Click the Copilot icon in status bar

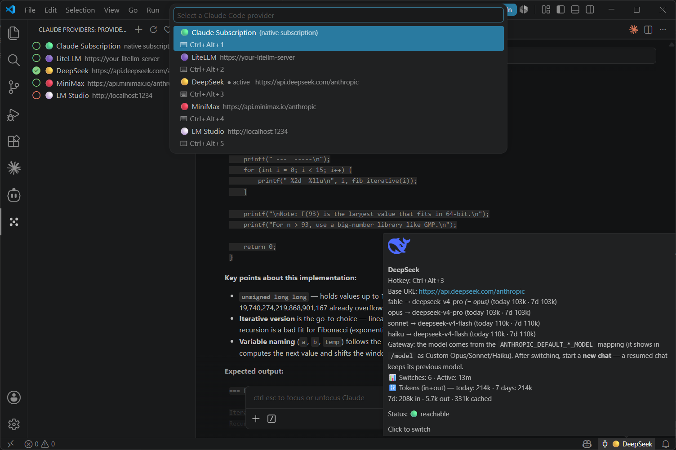click(587, 444)
